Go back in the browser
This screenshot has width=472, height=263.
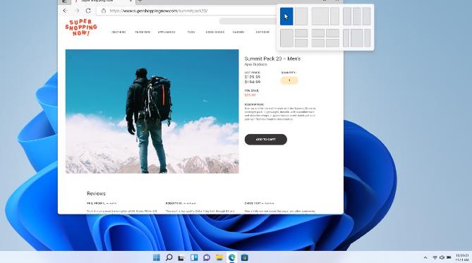tap(65, 11)
